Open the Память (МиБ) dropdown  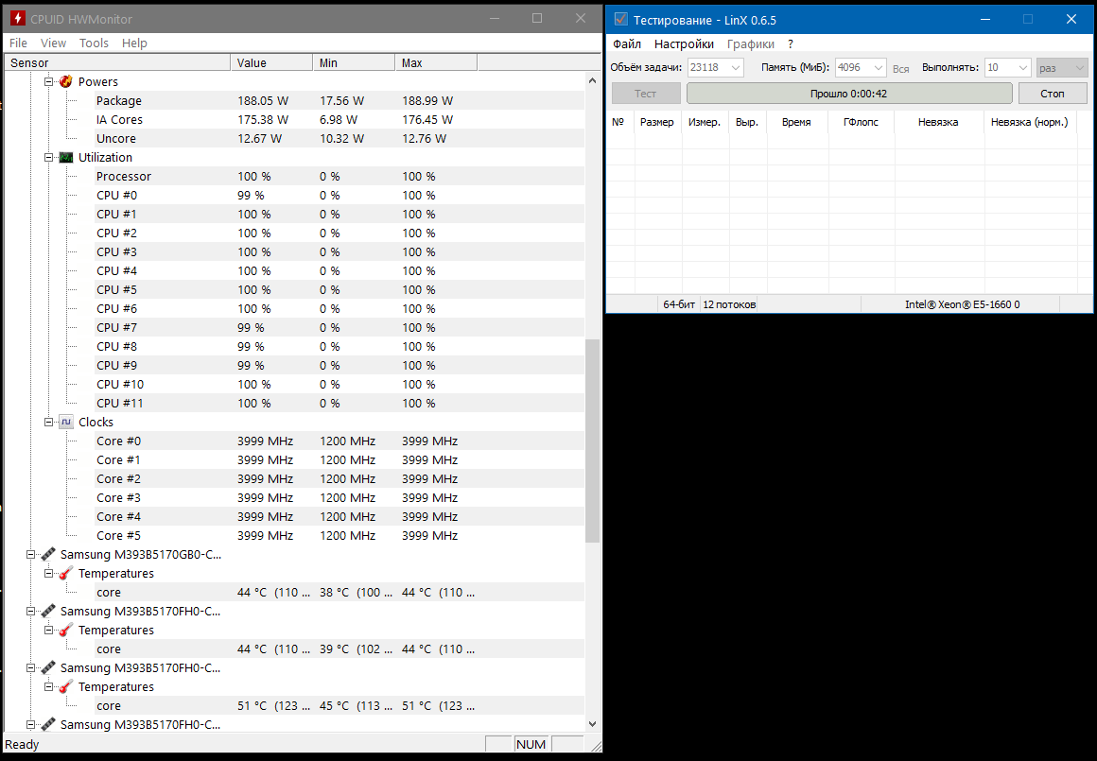pyautogui.click(x=878, y=68)
